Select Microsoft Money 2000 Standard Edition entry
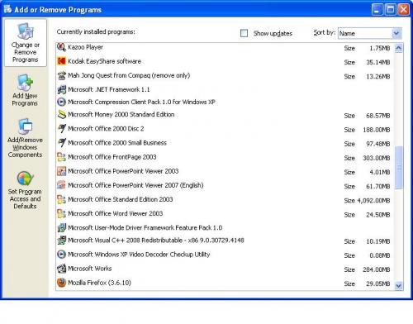 coord(121,114)
